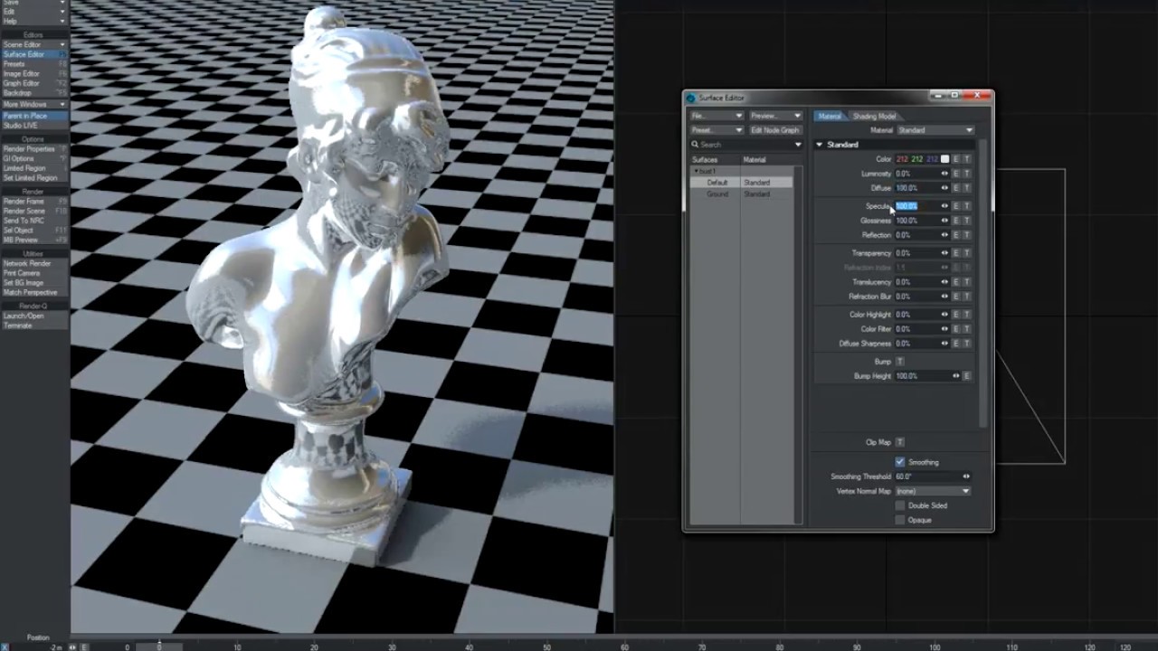
Task: Open Glossiness envelope E button
Action: click(x=956, y=221)
